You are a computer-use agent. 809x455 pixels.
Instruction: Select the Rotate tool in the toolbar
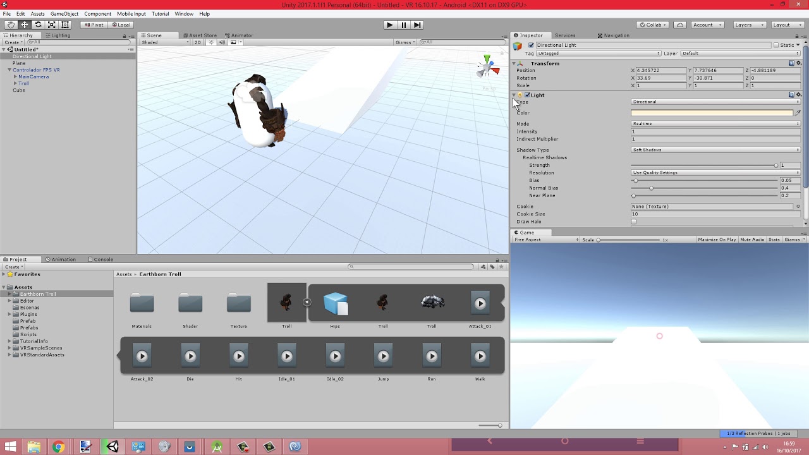38,25
